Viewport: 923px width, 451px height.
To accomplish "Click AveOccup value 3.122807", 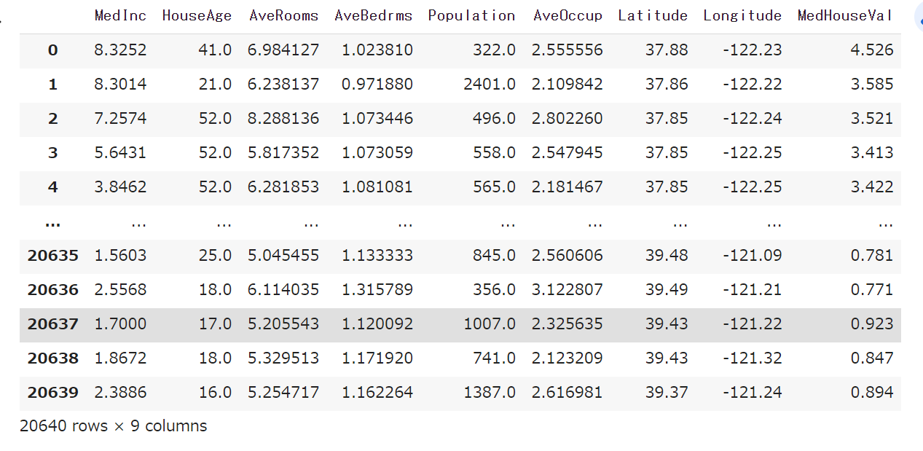I will point(567,290).
